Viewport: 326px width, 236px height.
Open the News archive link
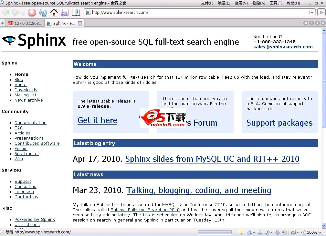[29, 100]
